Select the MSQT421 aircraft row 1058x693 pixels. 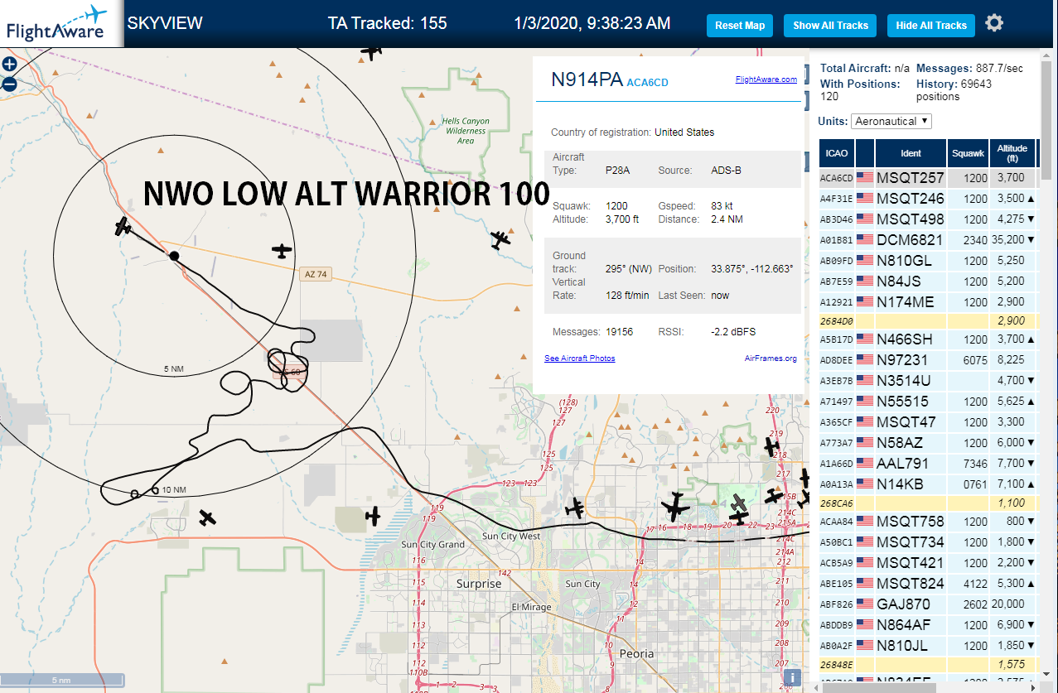(x=927, y=563)
